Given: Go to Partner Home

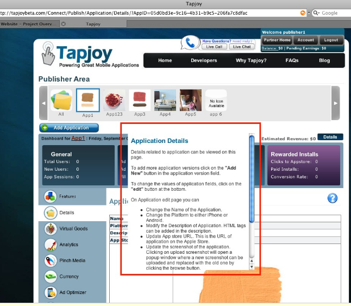Looking at the screenshot, I should click(277, 40).
